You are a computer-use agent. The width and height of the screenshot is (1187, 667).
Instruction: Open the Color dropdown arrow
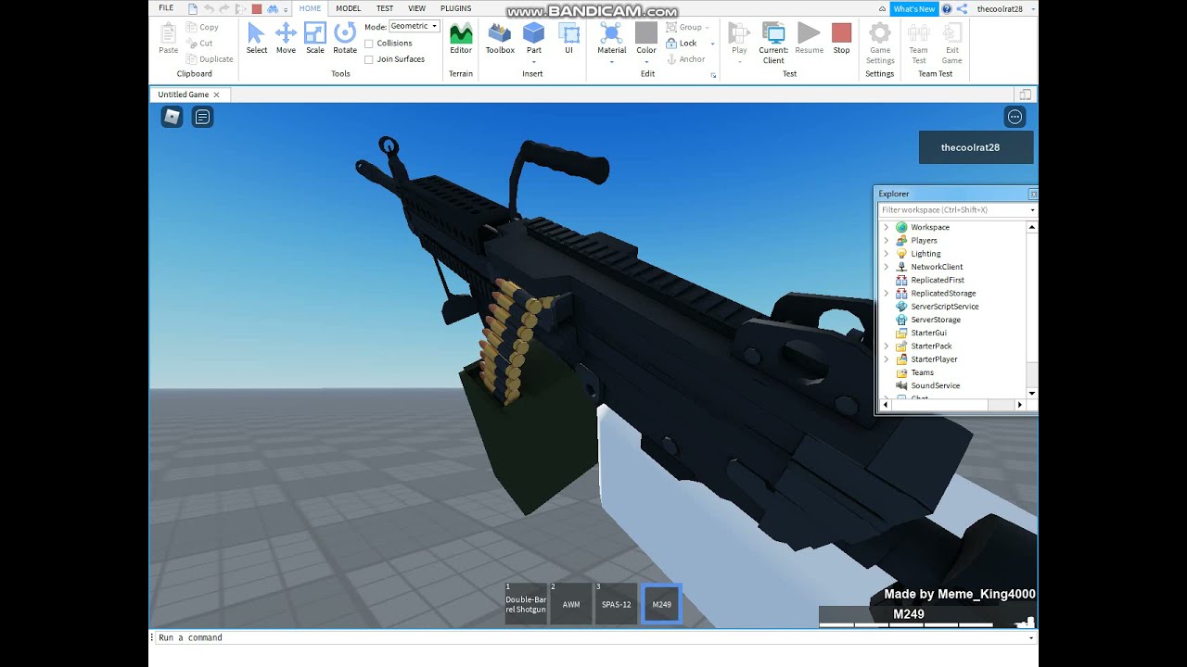click(646, 62)
